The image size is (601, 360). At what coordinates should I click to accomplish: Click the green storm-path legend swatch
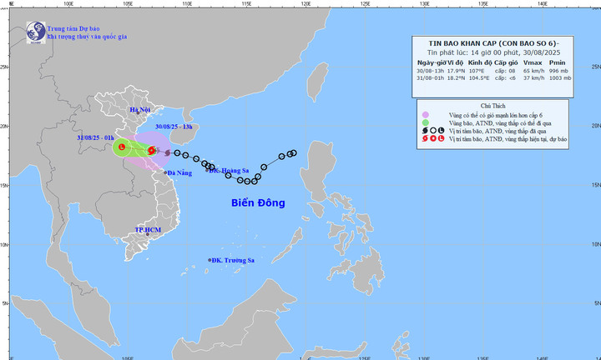point(426,122)
